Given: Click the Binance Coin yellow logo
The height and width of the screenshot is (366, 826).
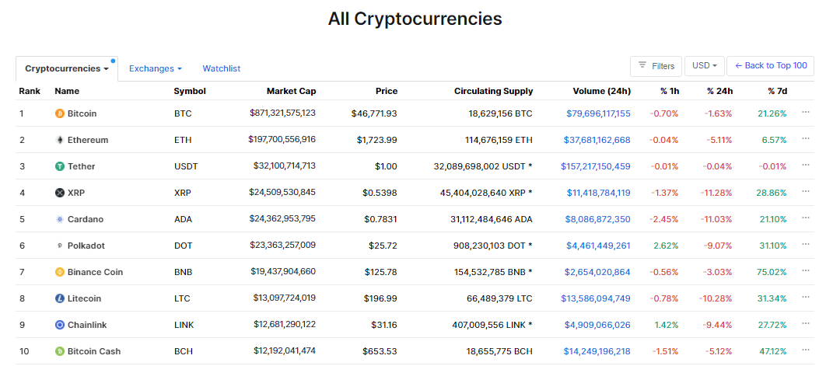Looking at the screenshot, I should click(x=60, y=272).
